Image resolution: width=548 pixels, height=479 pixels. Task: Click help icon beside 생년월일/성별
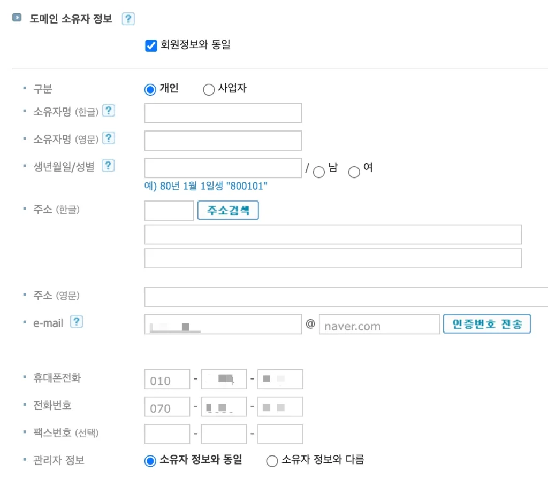coord(108,166)
